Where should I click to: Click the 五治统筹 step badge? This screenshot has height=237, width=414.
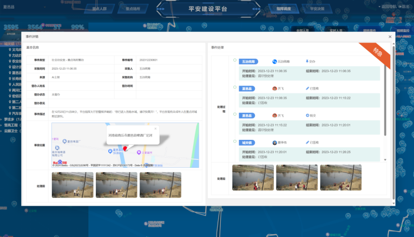[x=248, y=62]
